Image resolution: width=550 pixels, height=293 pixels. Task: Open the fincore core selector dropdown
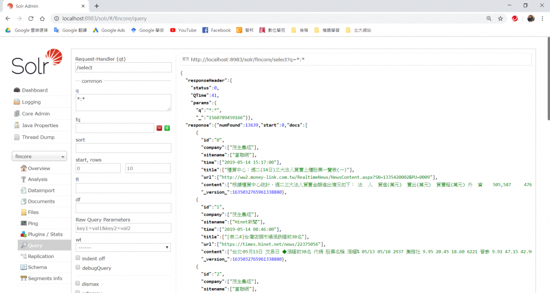[39, 156]
